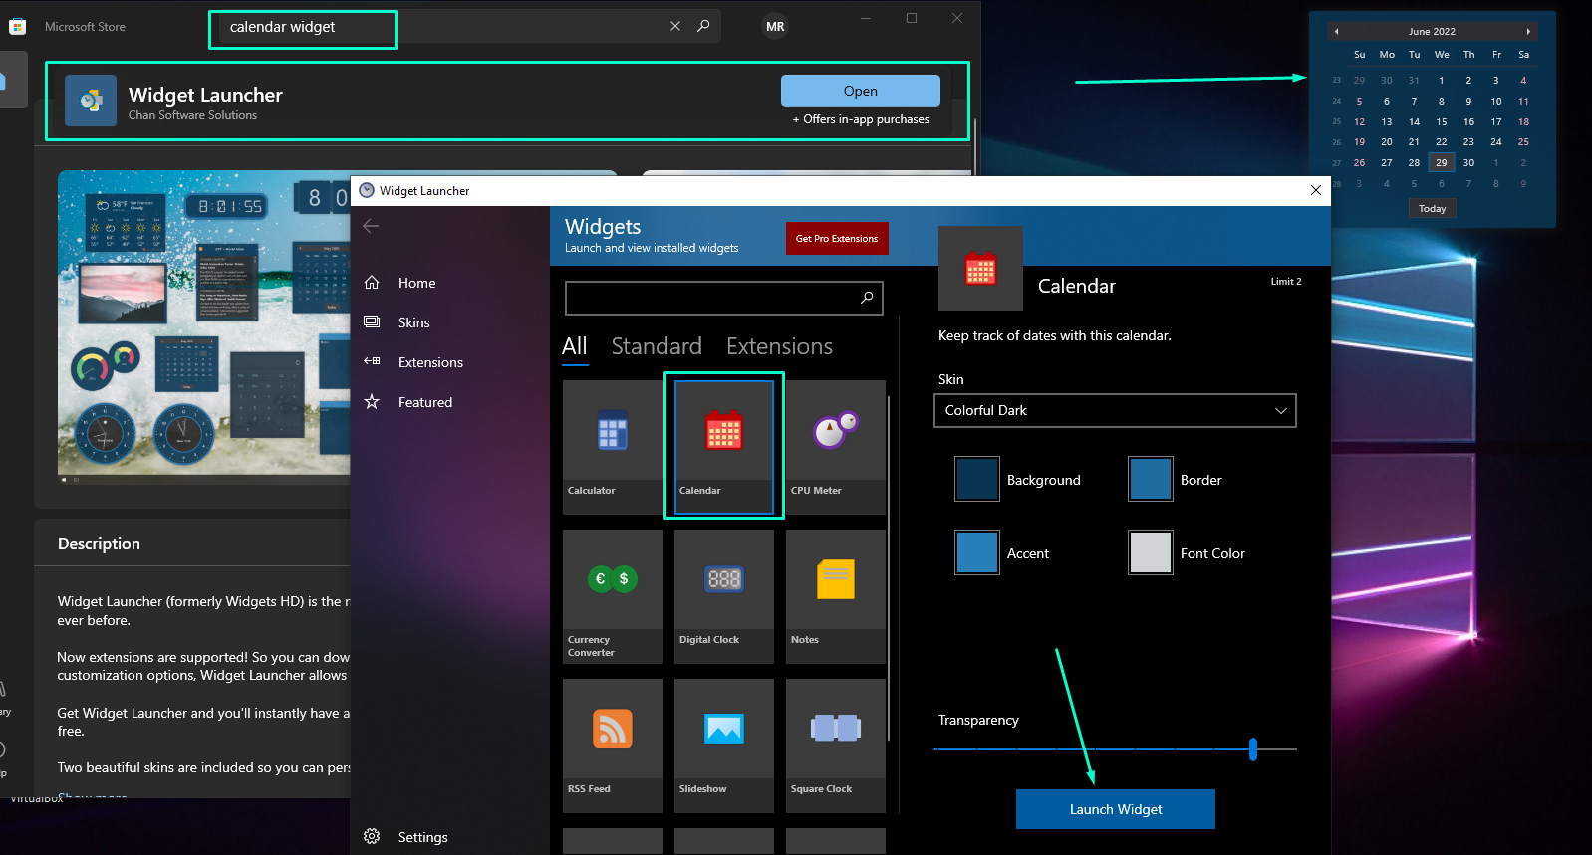Select June 15 in calendar widget
The height and width of the screenshot is (855, 1592).
pos(1441,121)
